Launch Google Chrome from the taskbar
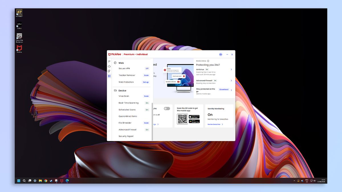 click(x=46, y=181)
